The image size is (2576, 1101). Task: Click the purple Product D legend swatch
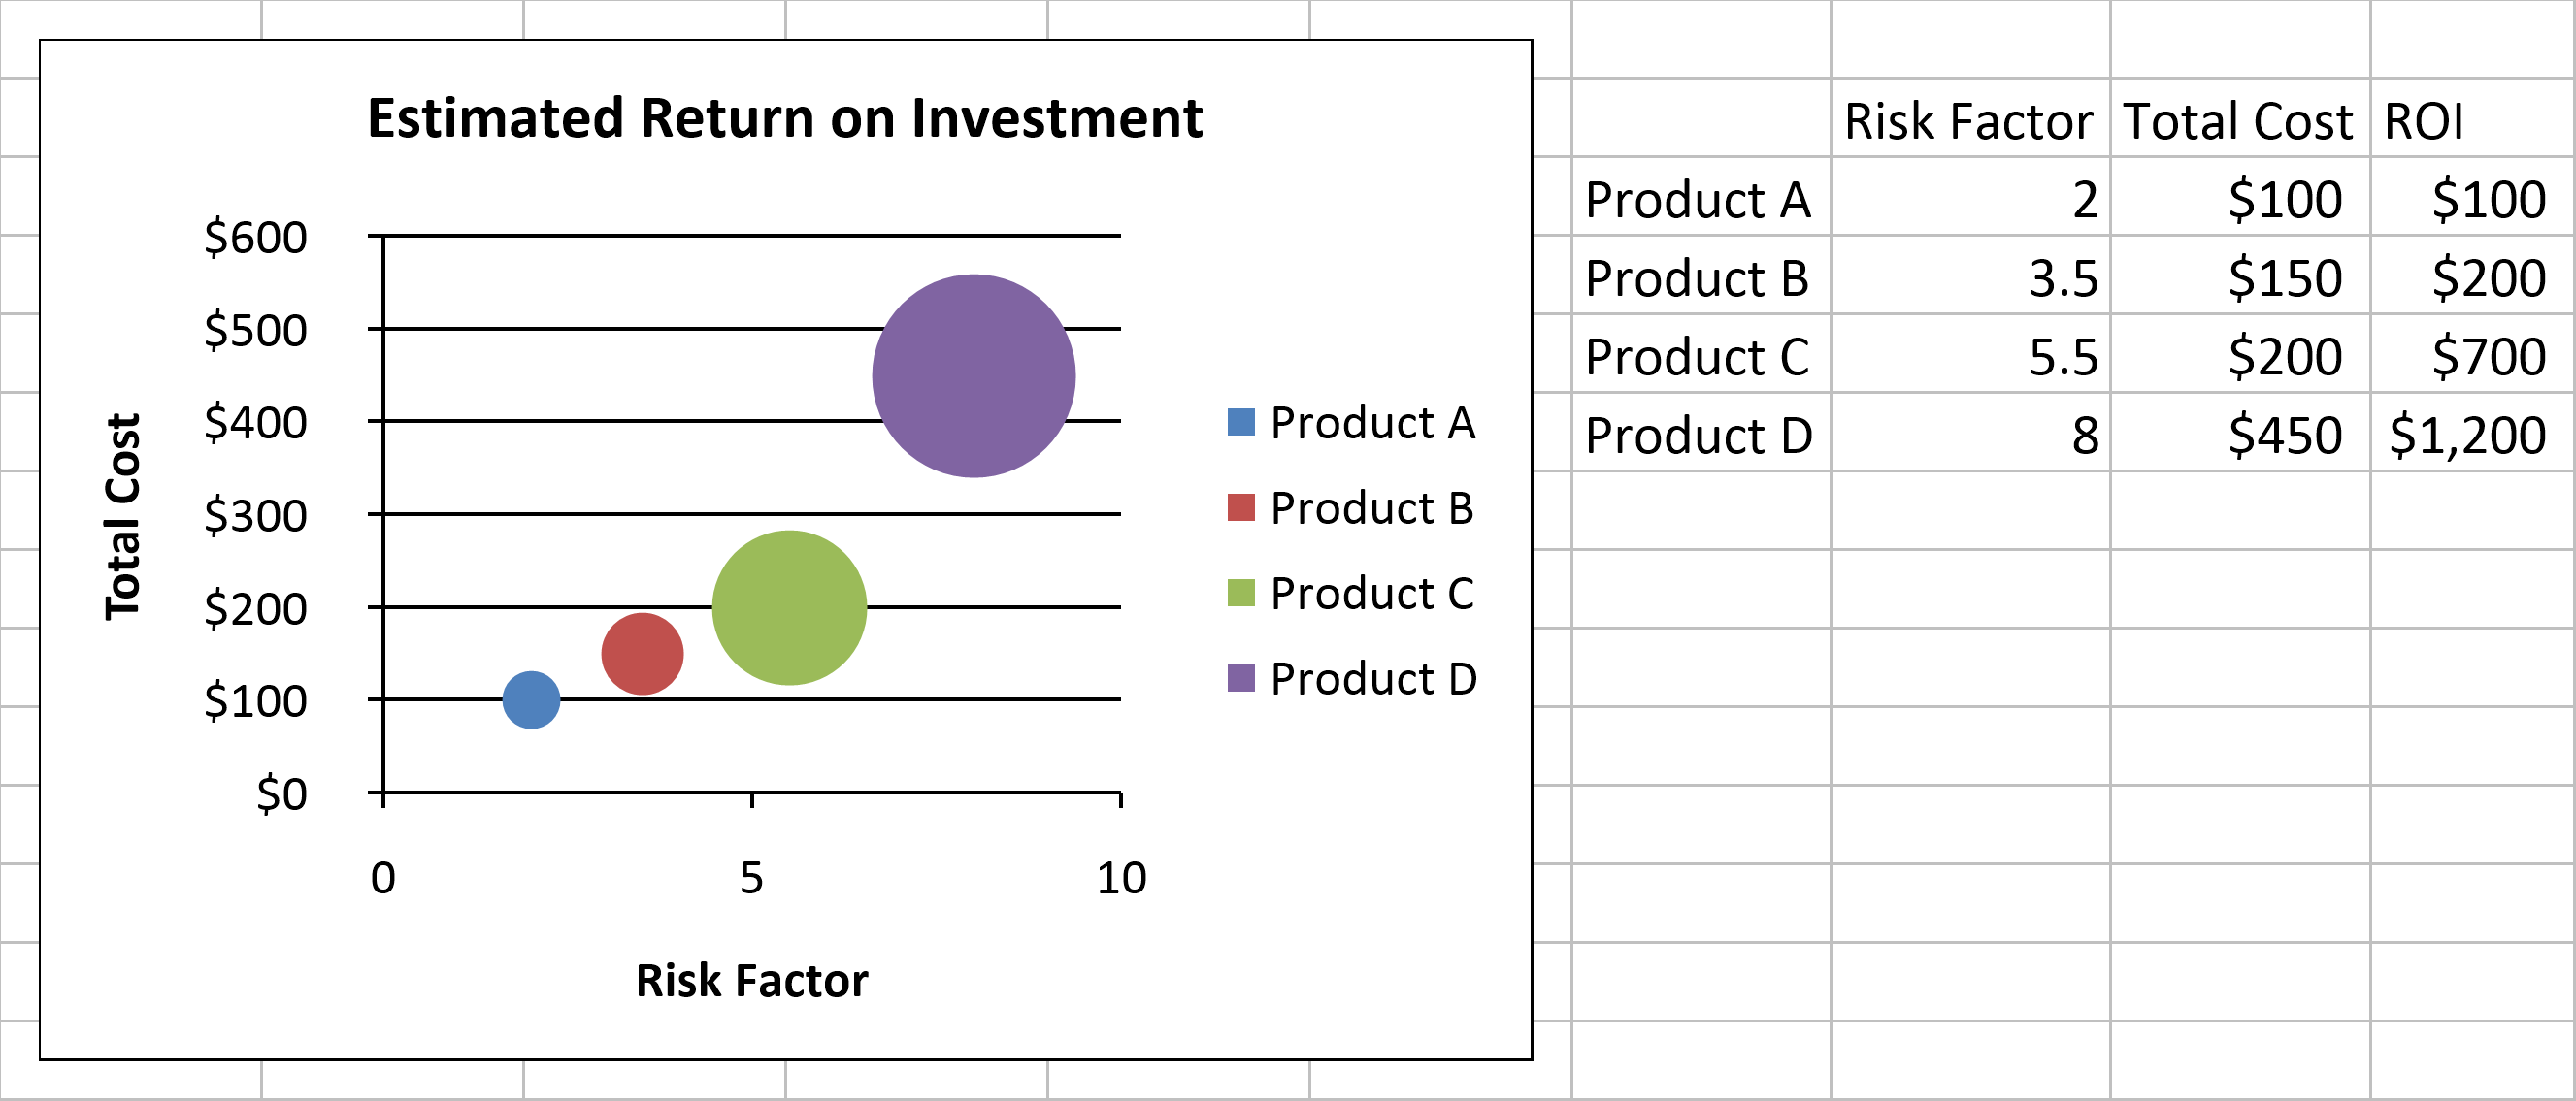1240,678
